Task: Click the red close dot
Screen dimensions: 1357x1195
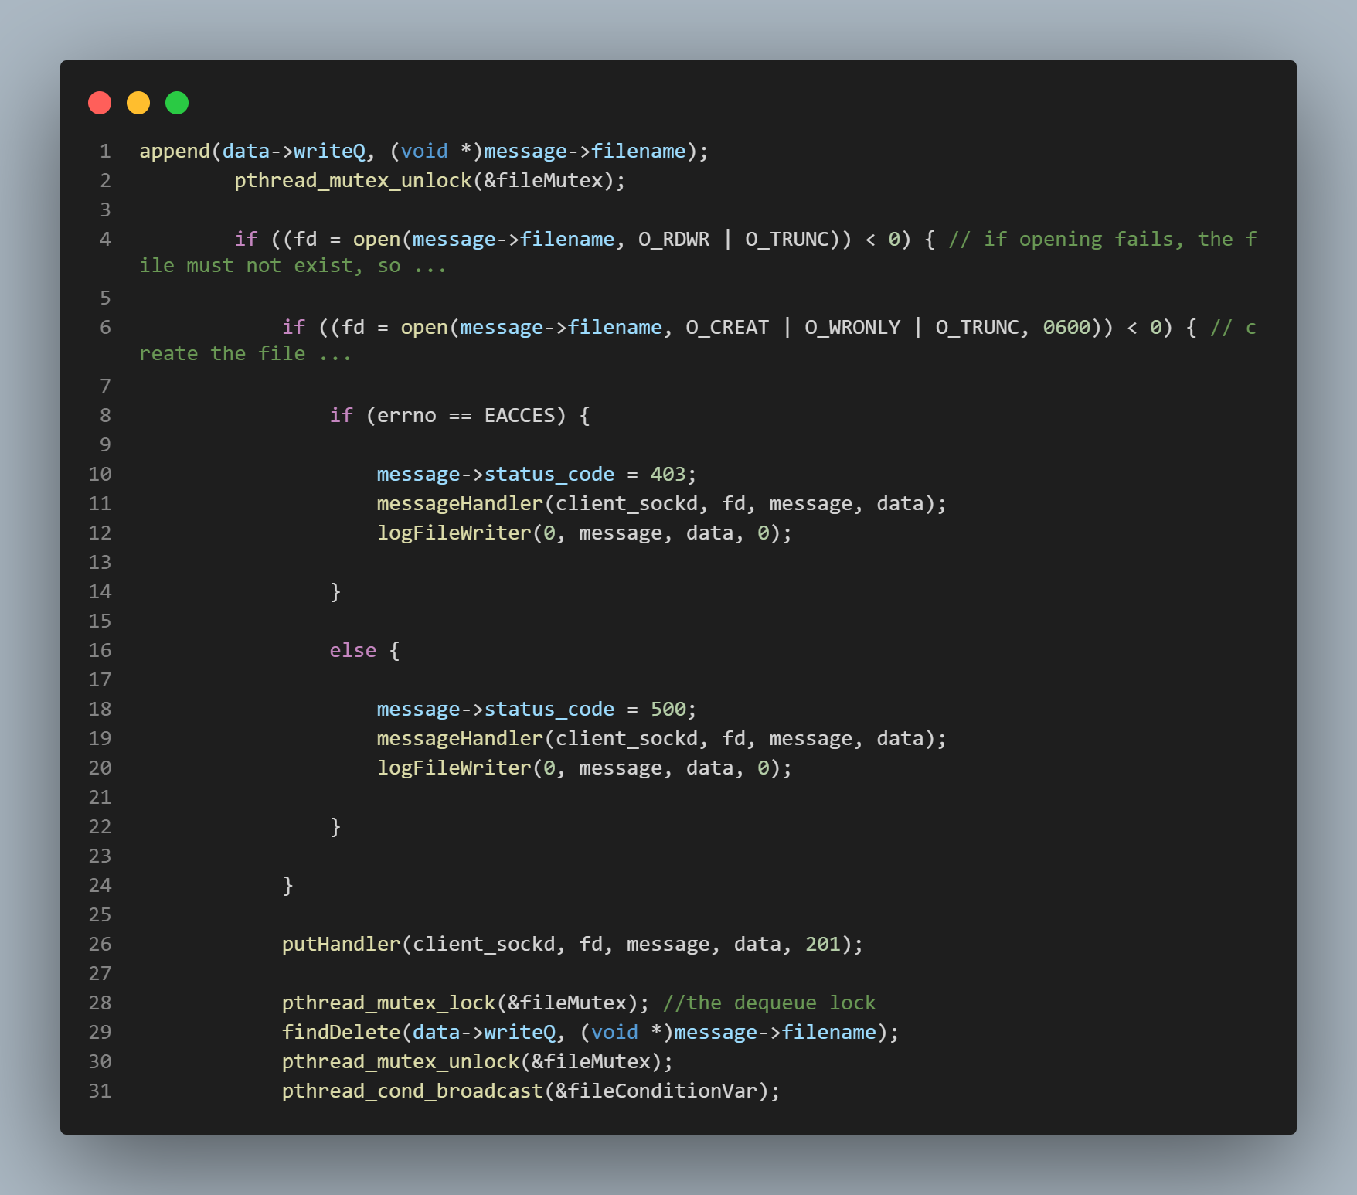Action: pos(100,103)
